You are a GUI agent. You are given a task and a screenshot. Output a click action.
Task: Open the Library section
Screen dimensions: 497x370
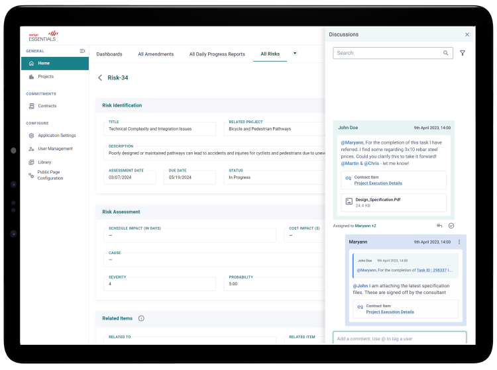44,162
